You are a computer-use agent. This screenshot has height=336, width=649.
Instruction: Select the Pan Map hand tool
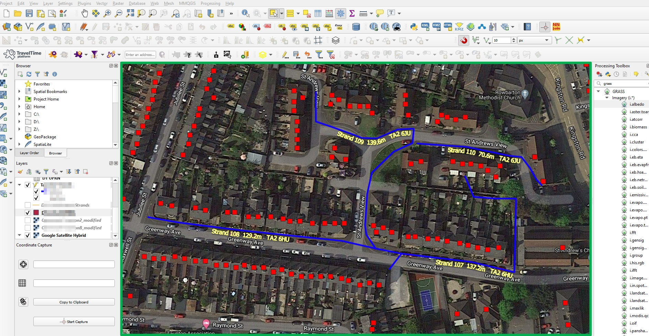point(85,13)
